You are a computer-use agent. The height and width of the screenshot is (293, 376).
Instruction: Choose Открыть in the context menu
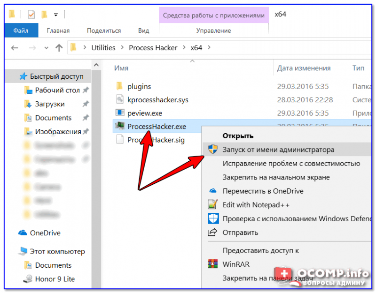coord(238,136)
